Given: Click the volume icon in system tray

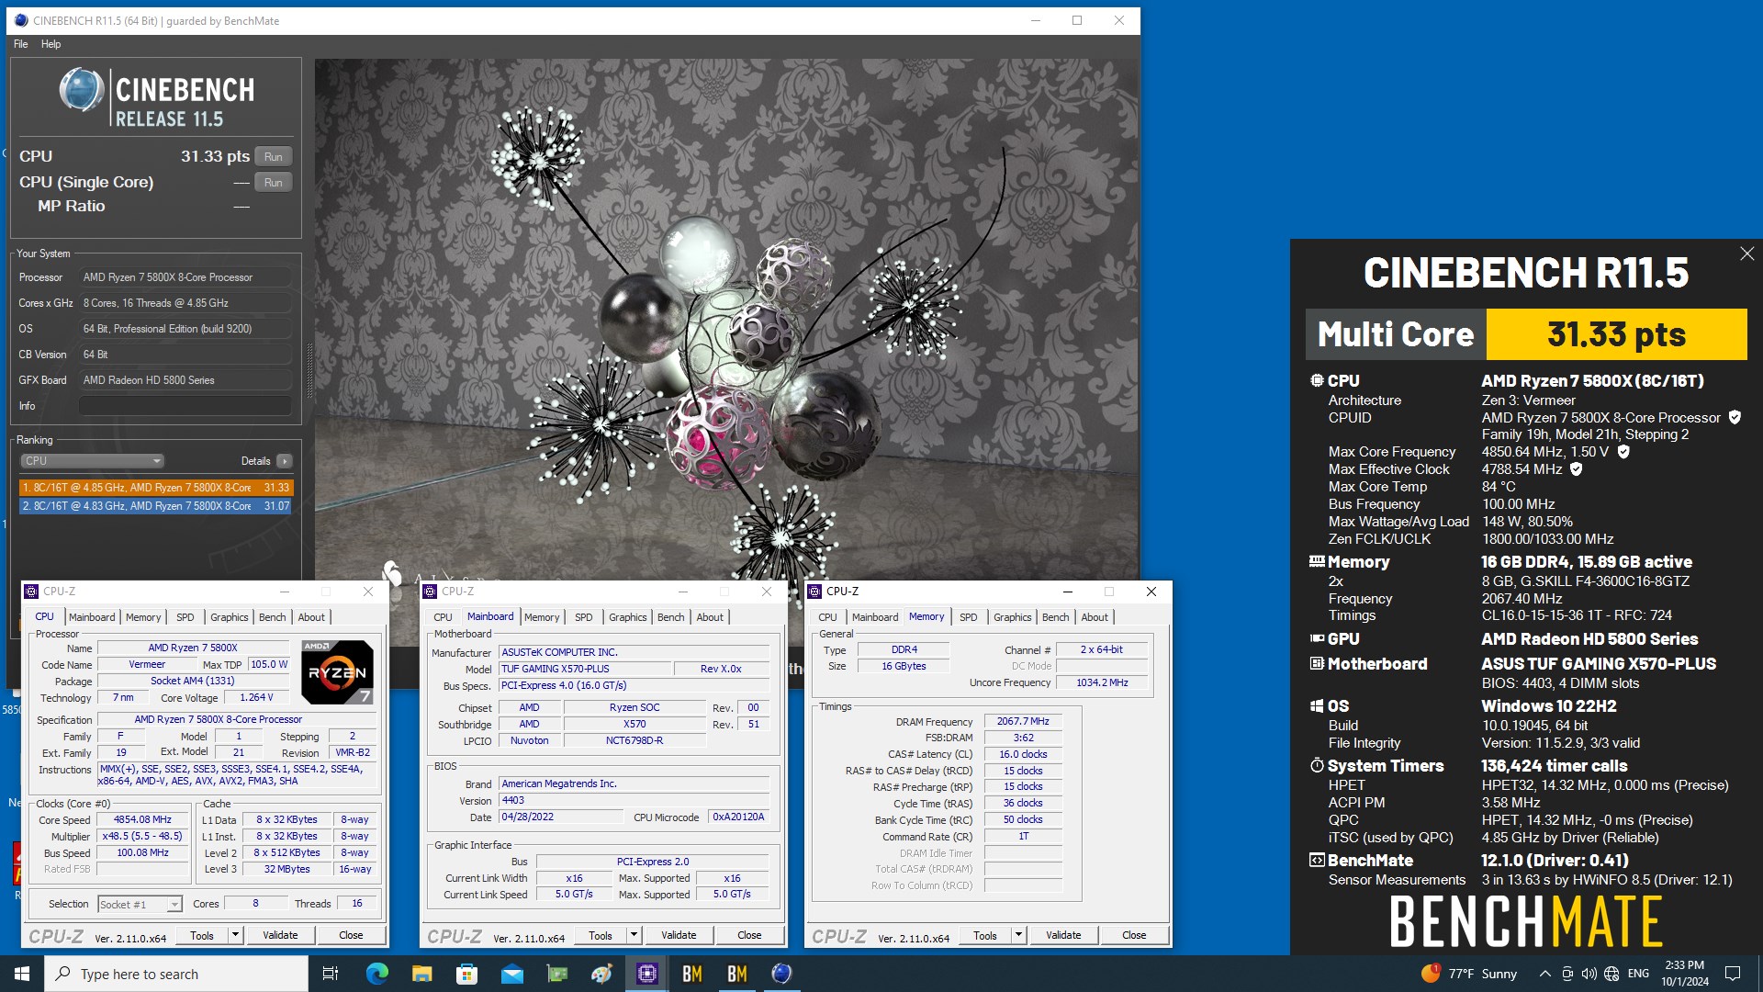Looking at the screenshot, I should click(x=1589, y=974).
